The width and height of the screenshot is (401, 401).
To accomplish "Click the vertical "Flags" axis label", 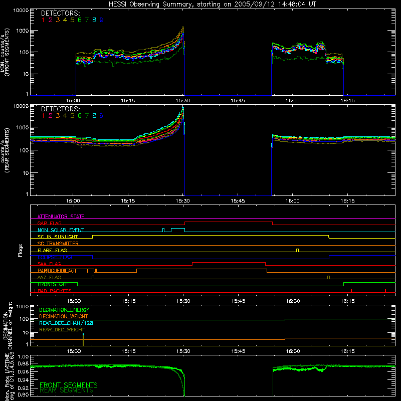I will tap(21, 250).
